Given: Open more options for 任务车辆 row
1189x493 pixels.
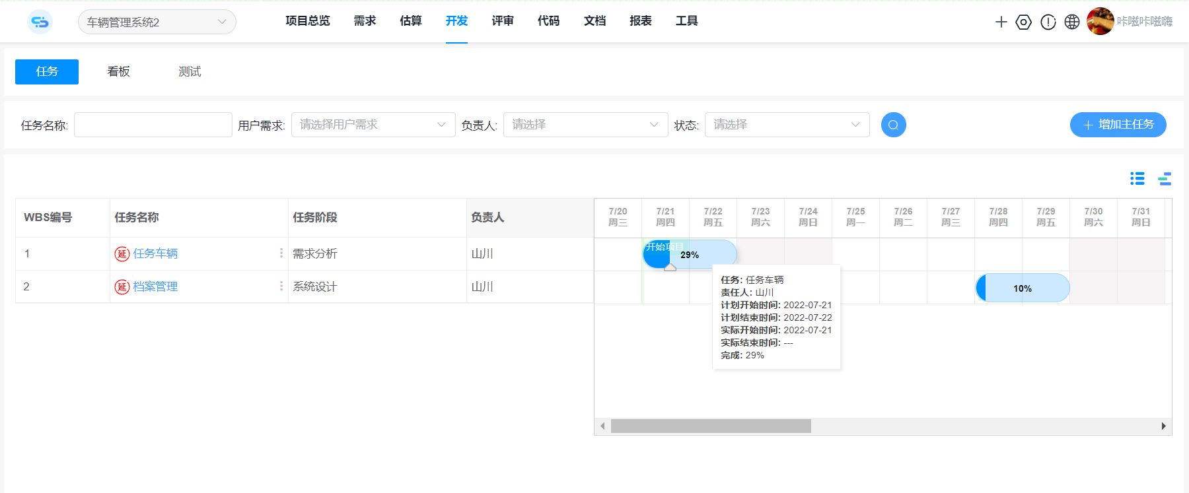Looking at the screenshot, I should point(281,253).
